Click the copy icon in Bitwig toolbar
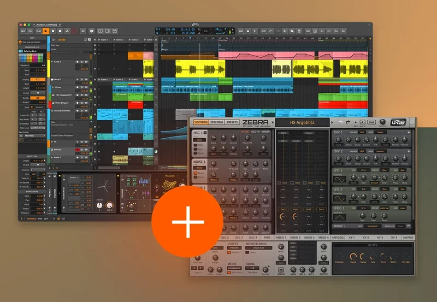 292,31
